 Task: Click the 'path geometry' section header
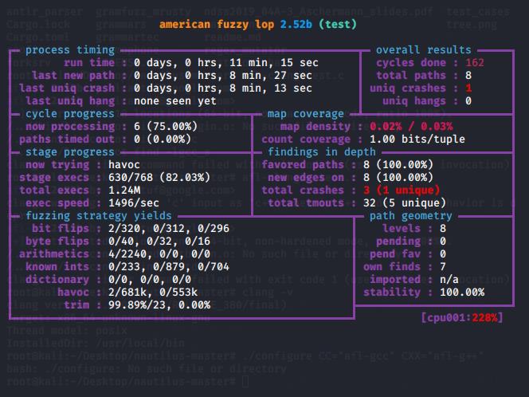click(x=410, y=216)
